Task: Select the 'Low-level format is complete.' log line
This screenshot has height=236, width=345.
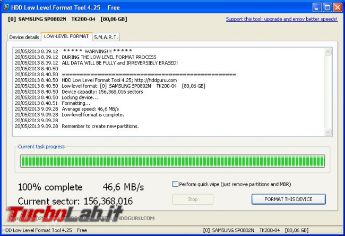Action: [x=70, y=115]
